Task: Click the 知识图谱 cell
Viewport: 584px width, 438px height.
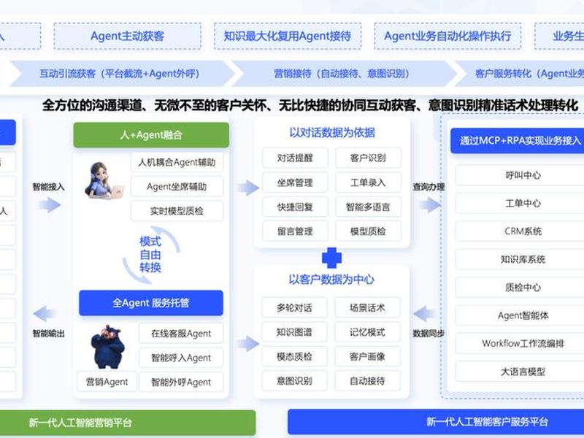Action: (x=294, y=332)
